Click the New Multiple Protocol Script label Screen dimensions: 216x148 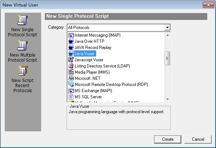point(23,57)
